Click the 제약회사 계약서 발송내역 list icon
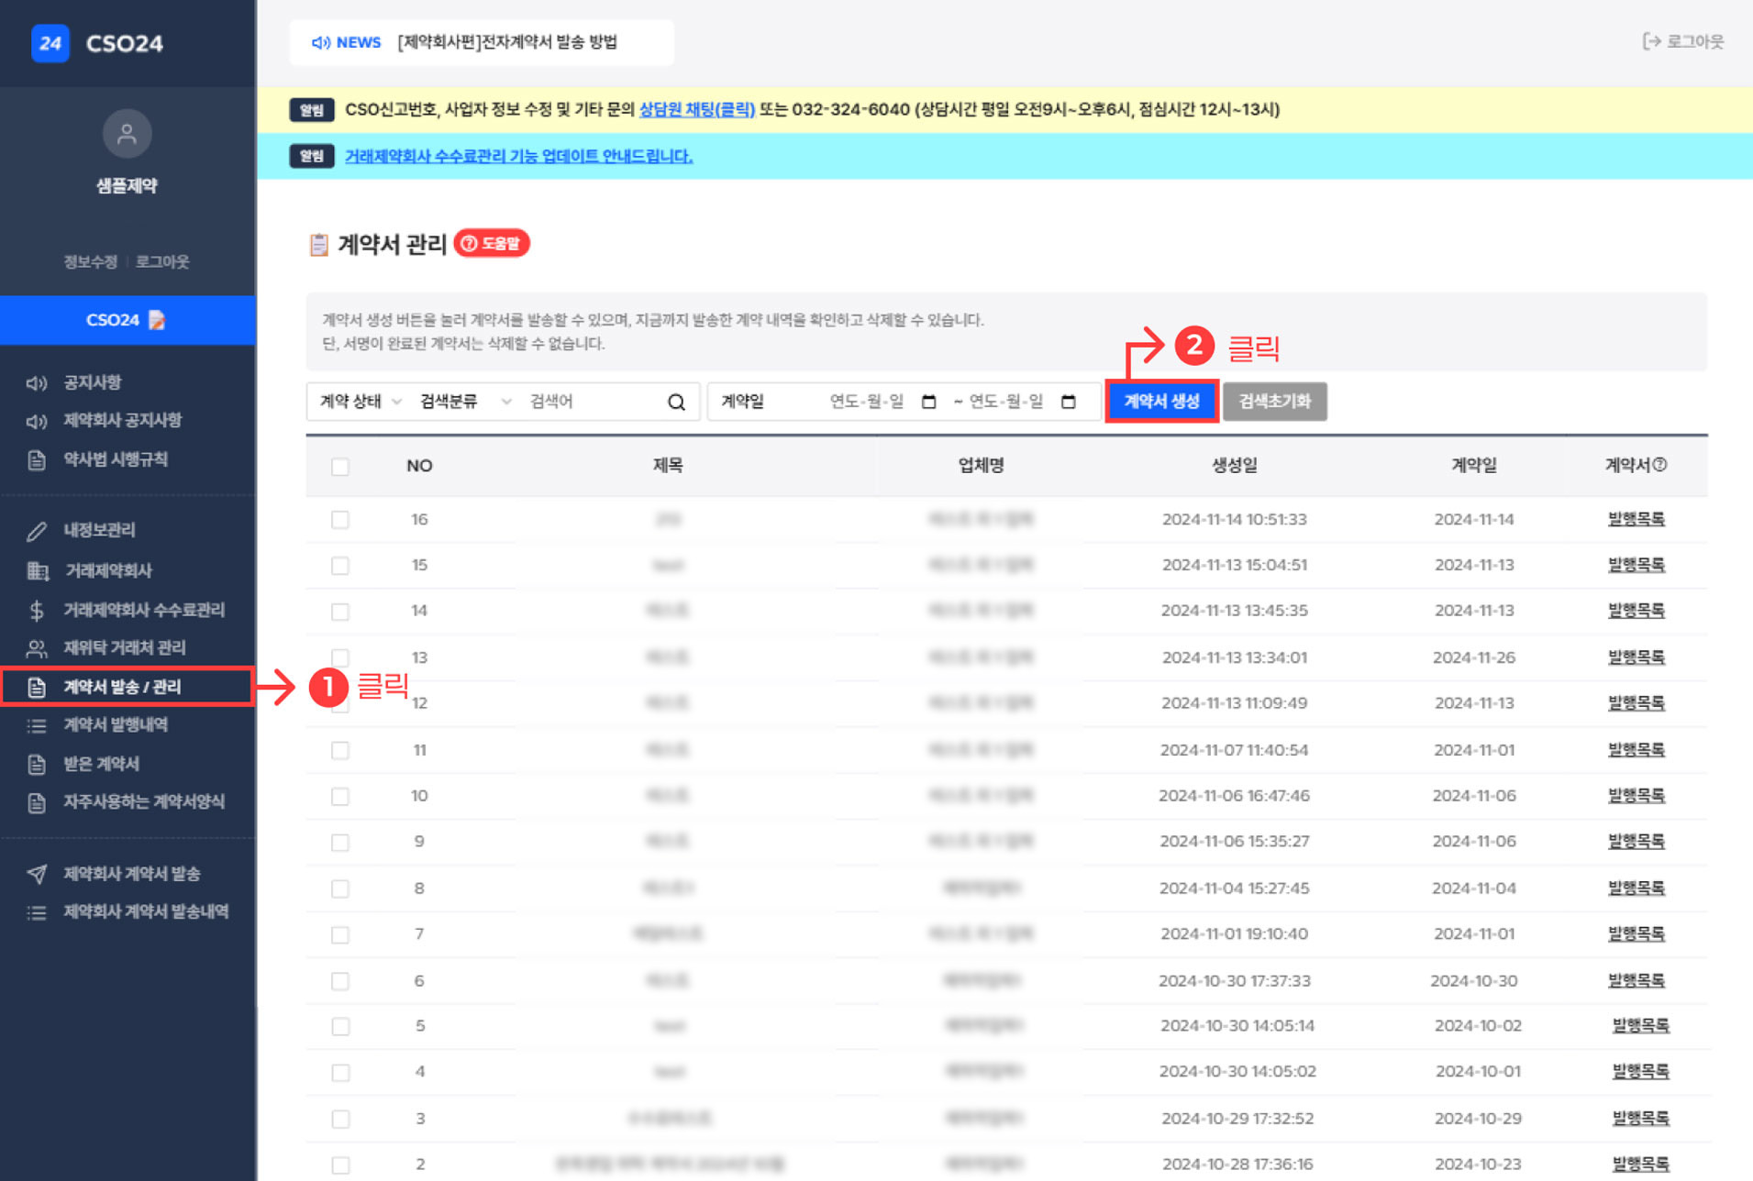Screen dimensions: 1753x1181 [37, 912]
